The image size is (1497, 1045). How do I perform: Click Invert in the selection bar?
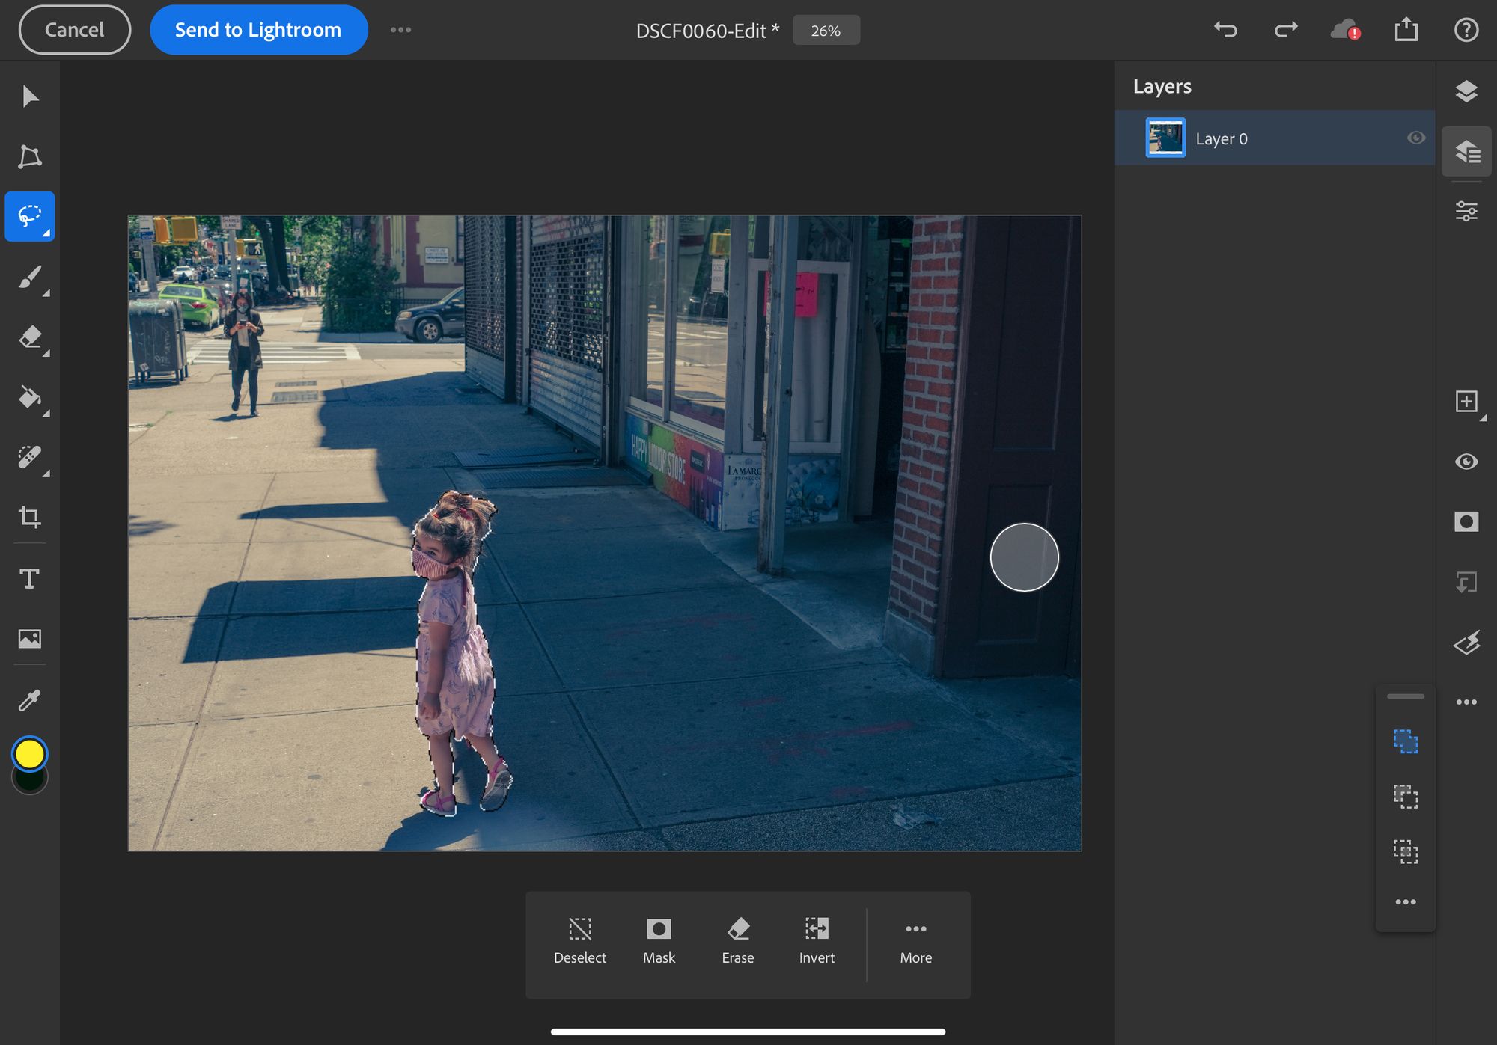pyautogui.click(x=817, y=942)
